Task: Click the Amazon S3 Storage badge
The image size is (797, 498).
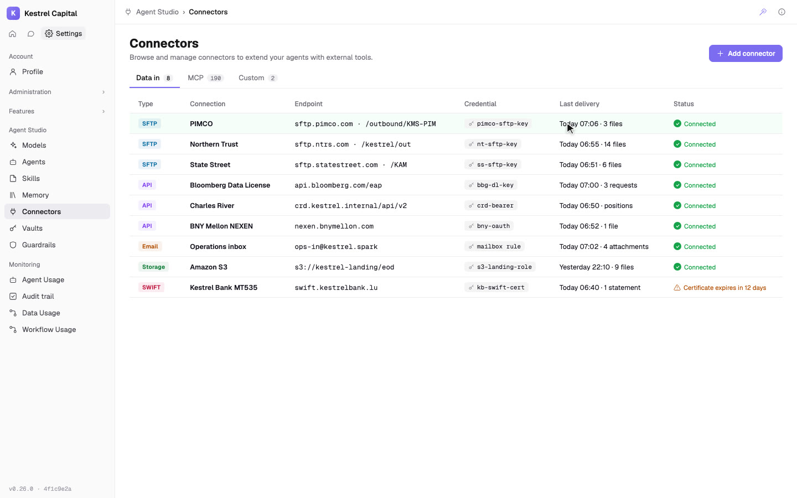Action: click(153, 267)
